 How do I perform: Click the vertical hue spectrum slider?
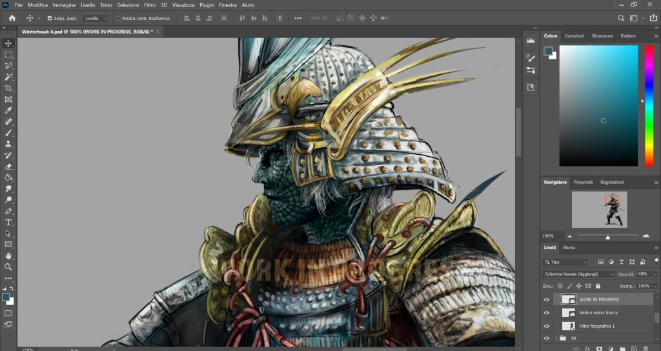pyautogui.click(x=649, y=105)
